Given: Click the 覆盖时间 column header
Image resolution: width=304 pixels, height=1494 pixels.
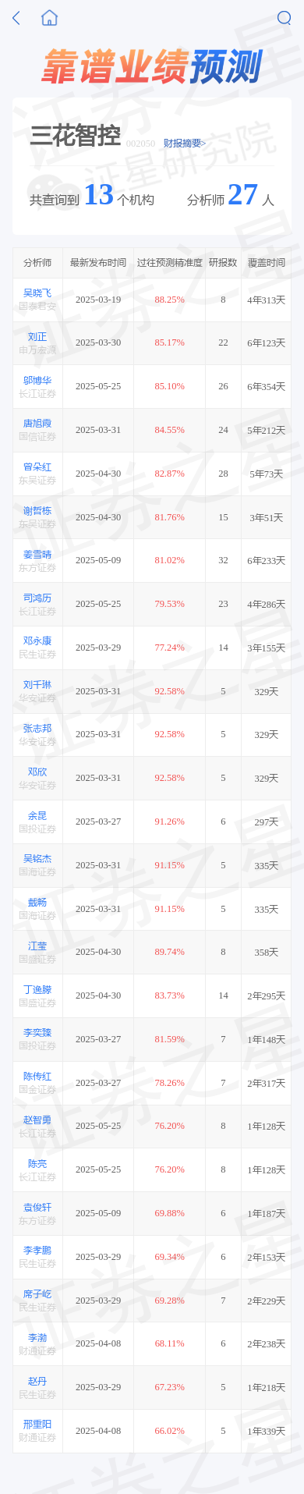Looking at the screenshot, I should click(x=267, y=263).
